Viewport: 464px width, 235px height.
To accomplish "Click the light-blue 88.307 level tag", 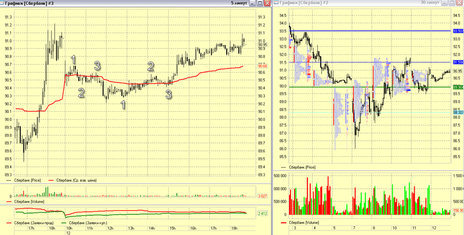I will 458,112.
